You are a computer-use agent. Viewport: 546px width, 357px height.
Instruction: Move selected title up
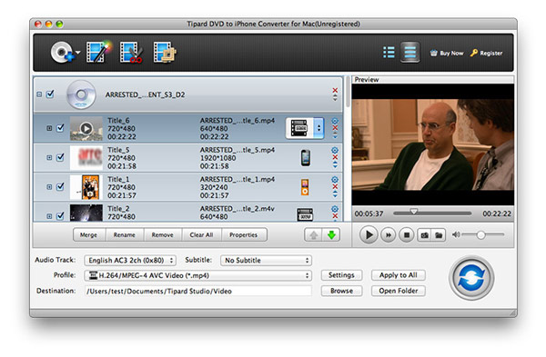(313, 235)
